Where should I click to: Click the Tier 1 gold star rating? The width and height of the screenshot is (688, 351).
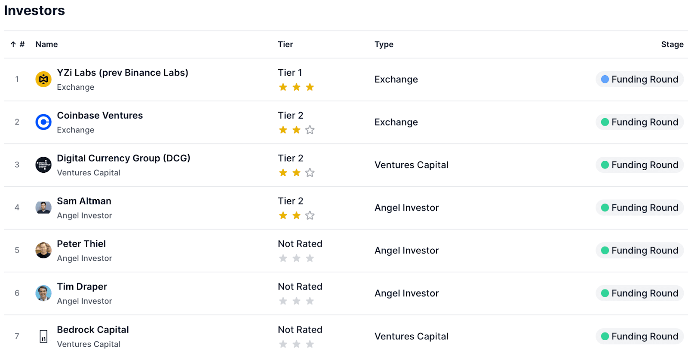coord(296,87)
